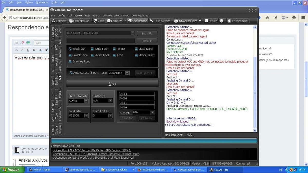Start the Test battery tool
The image size is (308, 173).
coord(160,21)
